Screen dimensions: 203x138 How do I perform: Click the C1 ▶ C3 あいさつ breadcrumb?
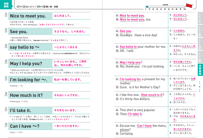(26, 7)
